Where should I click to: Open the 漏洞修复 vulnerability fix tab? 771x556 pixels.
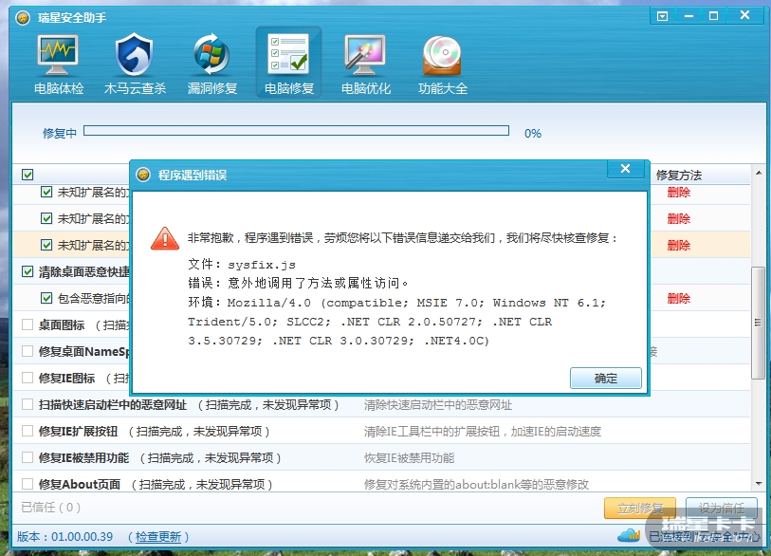coord(211,64)
